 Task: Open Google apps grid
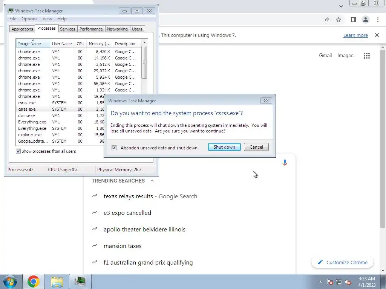[367, 56]
